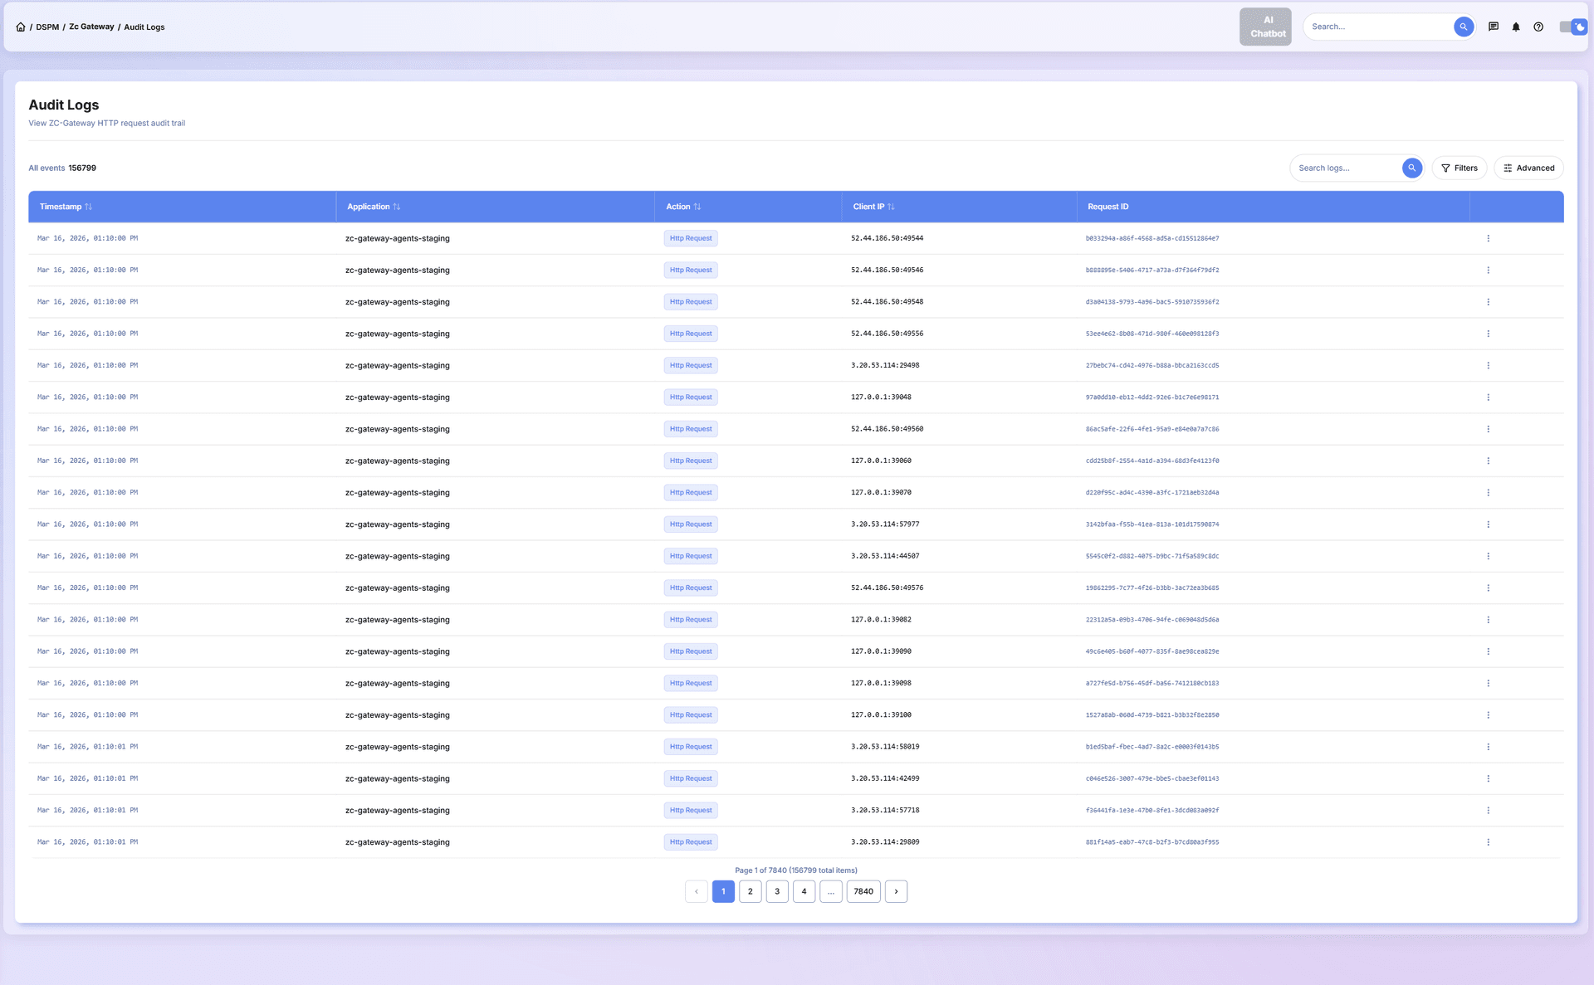Open row menu for IP 127.0.0.1:39082
Viewport: 1594px width, 985px height.
pos(1488,620)
